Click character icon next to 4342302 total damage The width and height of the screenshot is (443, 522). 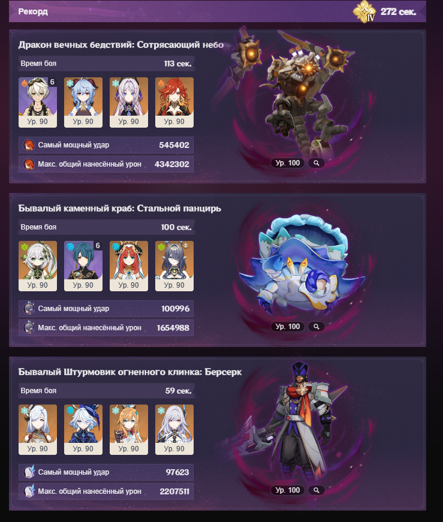pyautogui.click(x=29, y=164)
